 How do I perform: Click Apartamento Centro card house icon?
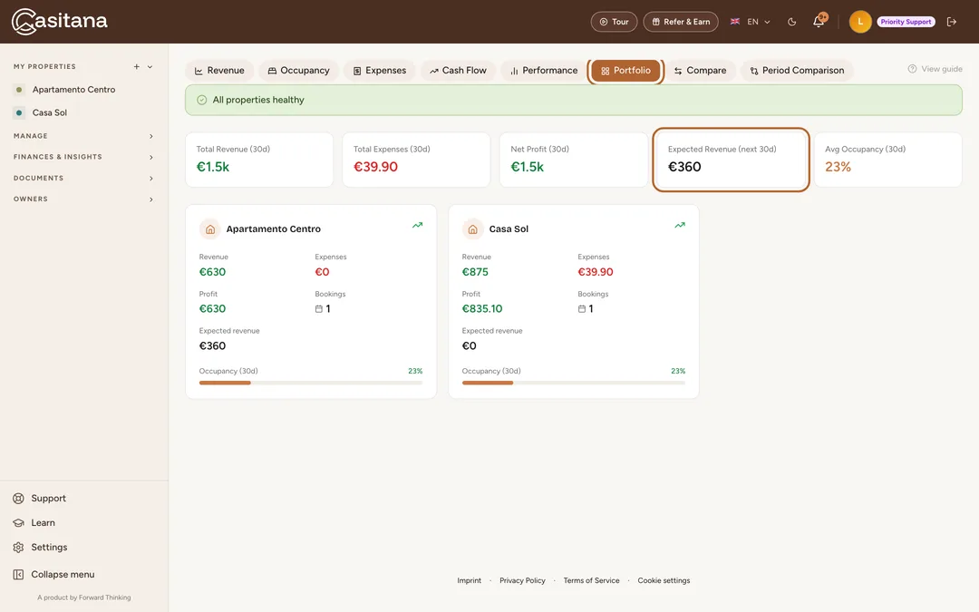coord(210,229)
